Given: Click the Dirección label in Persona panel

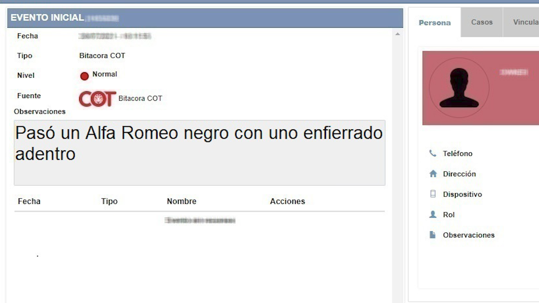Looking at the screenshot, I should [459, 174].
